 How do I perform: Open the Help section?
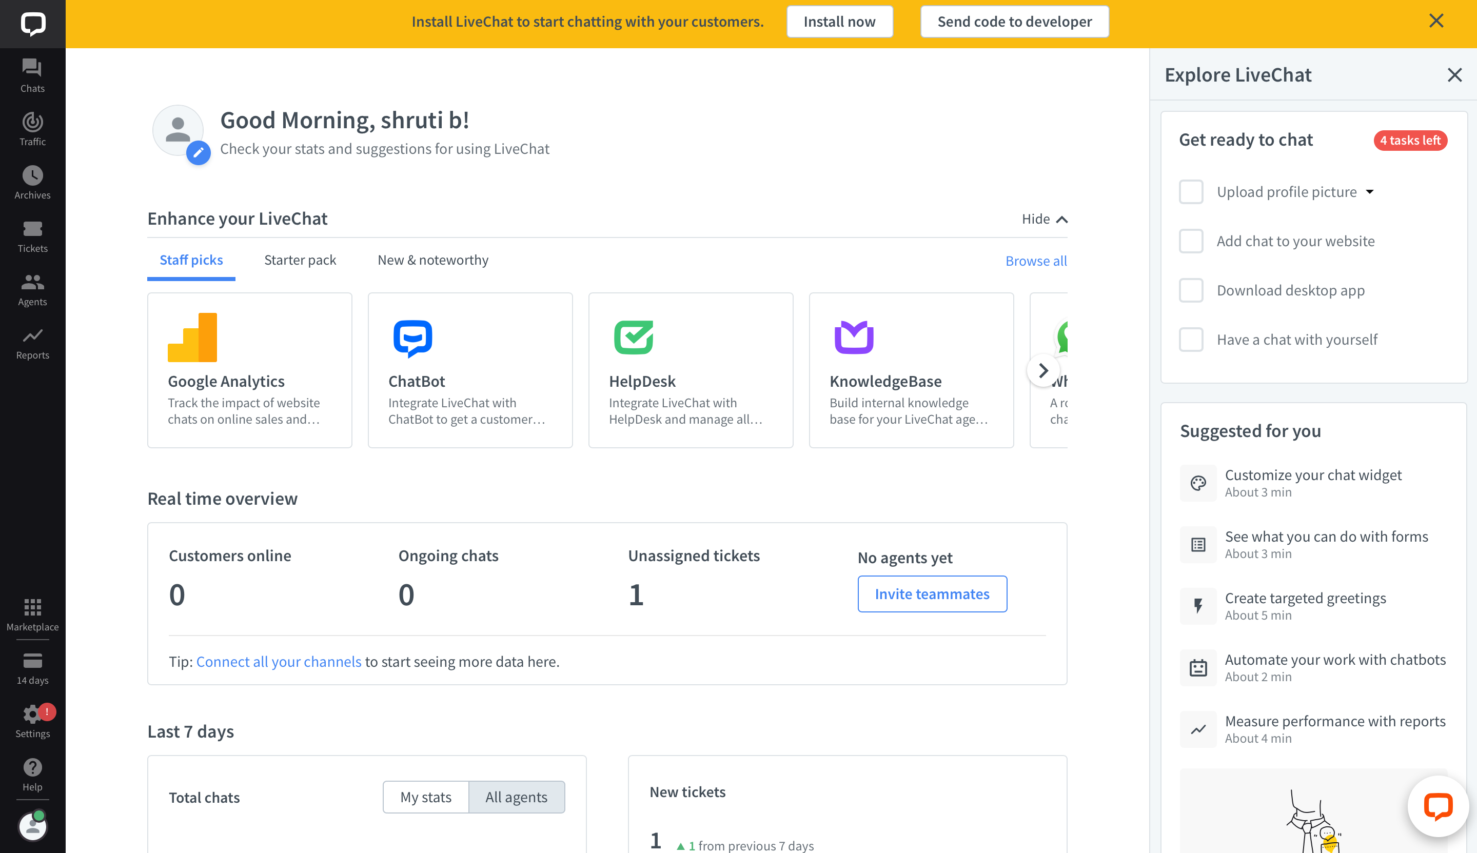[x=33, y=775]
